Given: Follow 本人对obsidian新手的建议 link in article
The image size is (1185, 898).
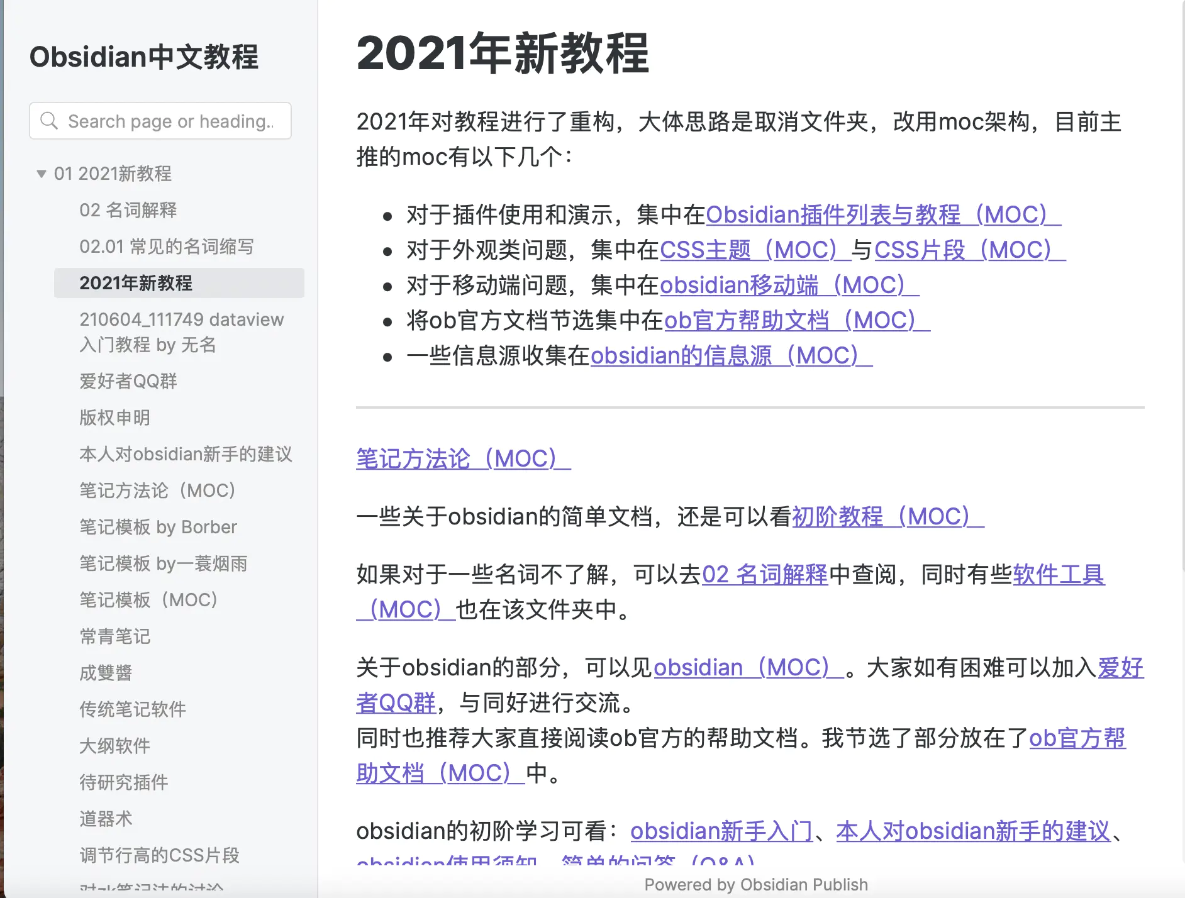Looking at the screenshot, I should (973, 831).
